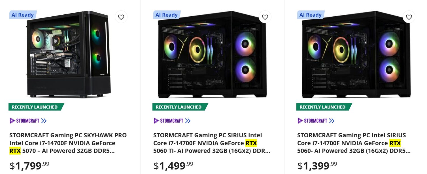Open SIRIUS RTX 5060 TI product title
427x174 pixels.
211,143
